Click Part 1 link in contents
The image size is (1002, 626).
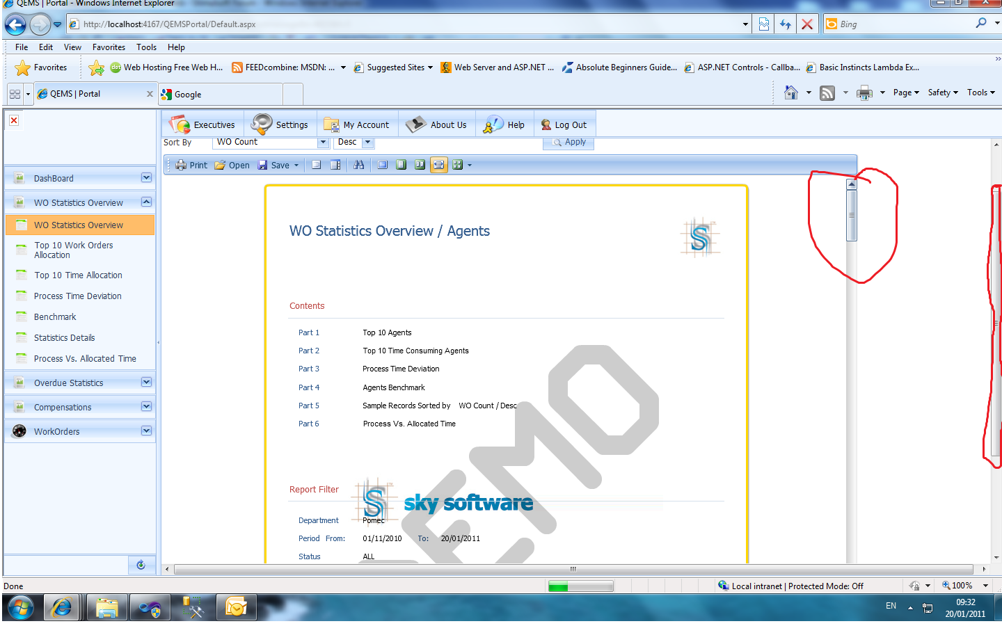tap(309, 332)
